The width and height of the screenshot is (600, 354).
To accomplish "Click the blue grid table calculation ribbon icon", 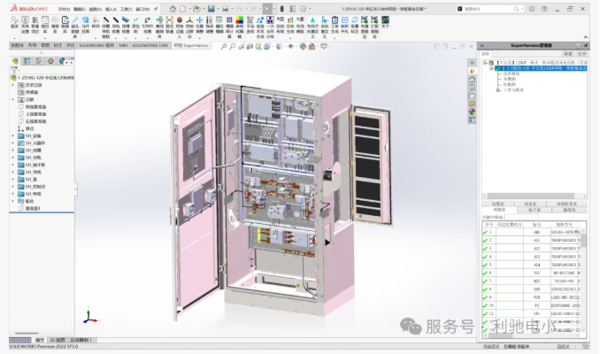I will [229, 19].
